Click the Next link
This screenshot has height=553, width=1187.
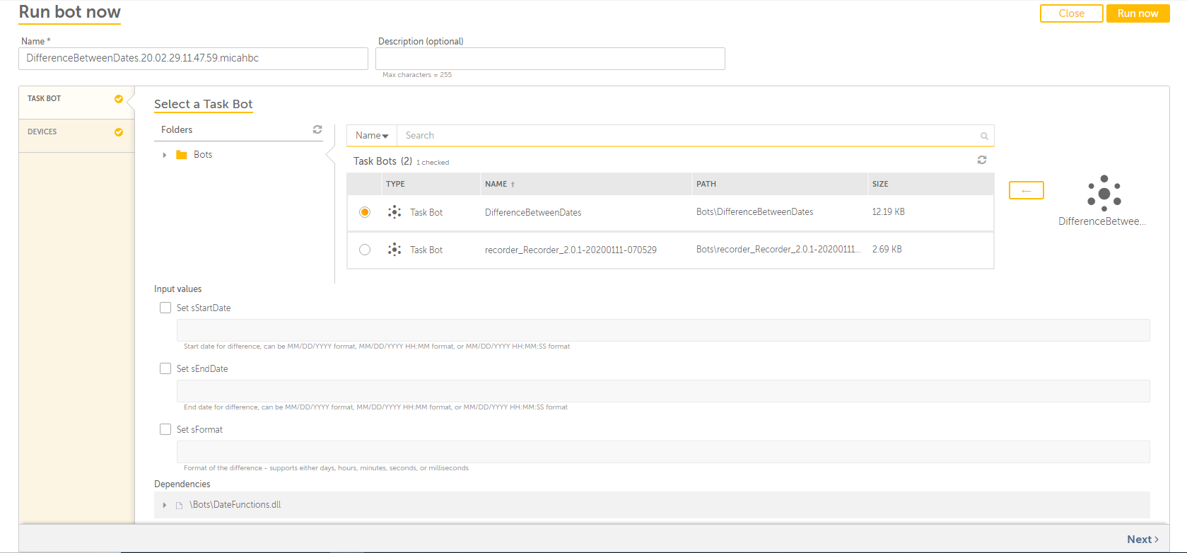click(x=1142, y=540)
